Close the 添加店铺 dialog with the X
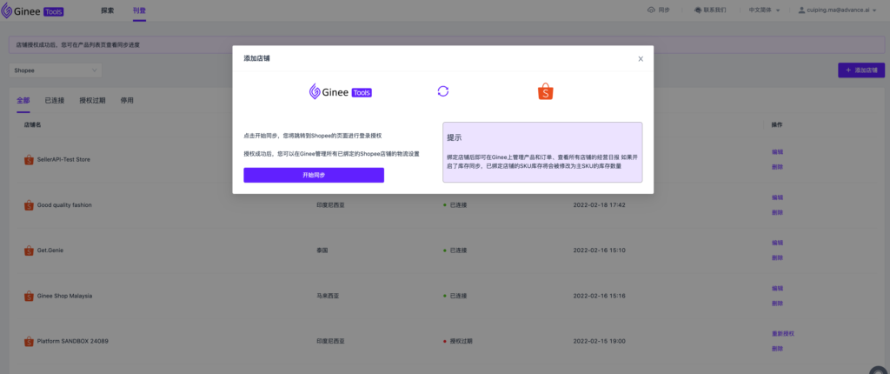This screenshot has width=890, height=374. click(641, 59)
